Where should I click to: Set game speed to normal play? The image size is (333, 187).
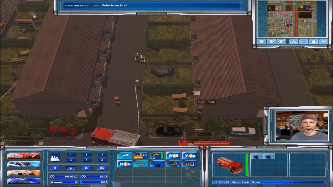pos(71,168)
